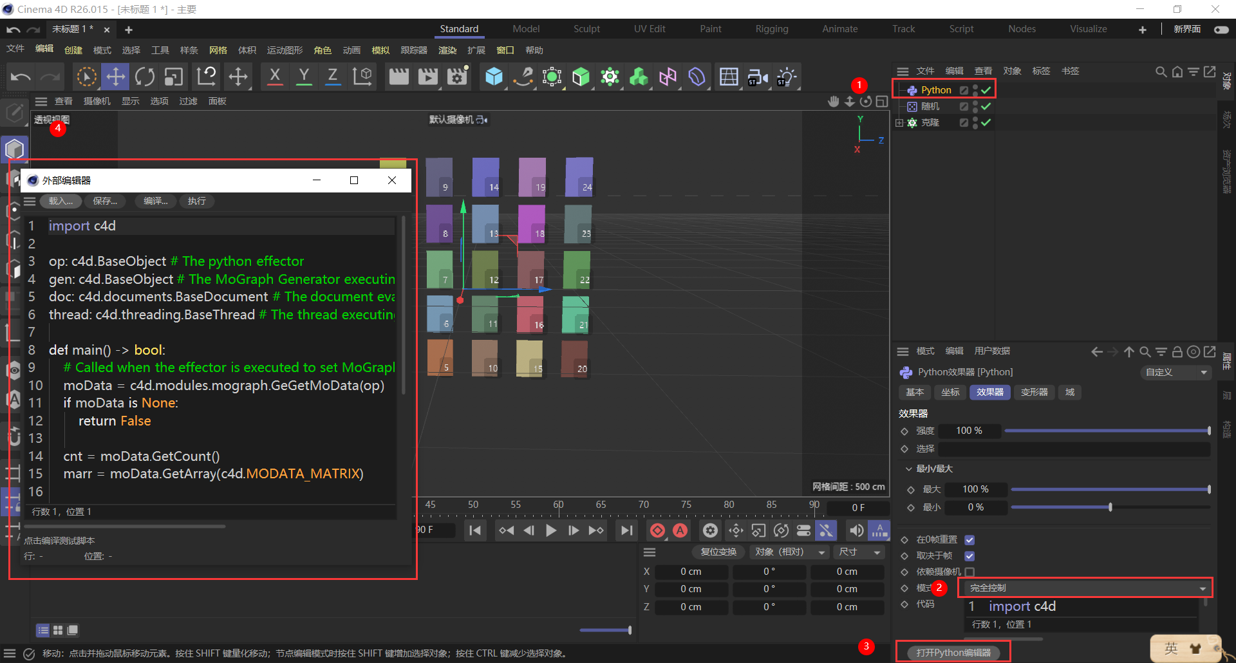Click the green subdivision surface cube icon
The width and height of the screenshot is (1236, 663).
(x=581, y=77)
